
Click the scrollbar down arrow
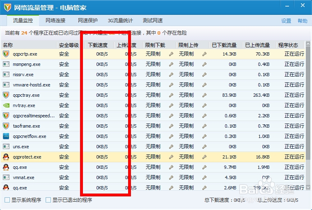pyautogui.click(x=308, y=187)
